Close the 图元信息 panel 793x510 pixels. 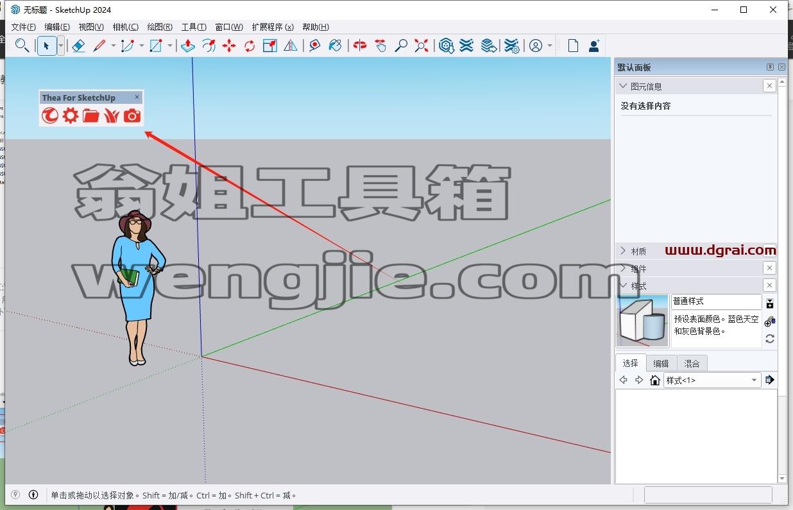(x=769, y=86)
